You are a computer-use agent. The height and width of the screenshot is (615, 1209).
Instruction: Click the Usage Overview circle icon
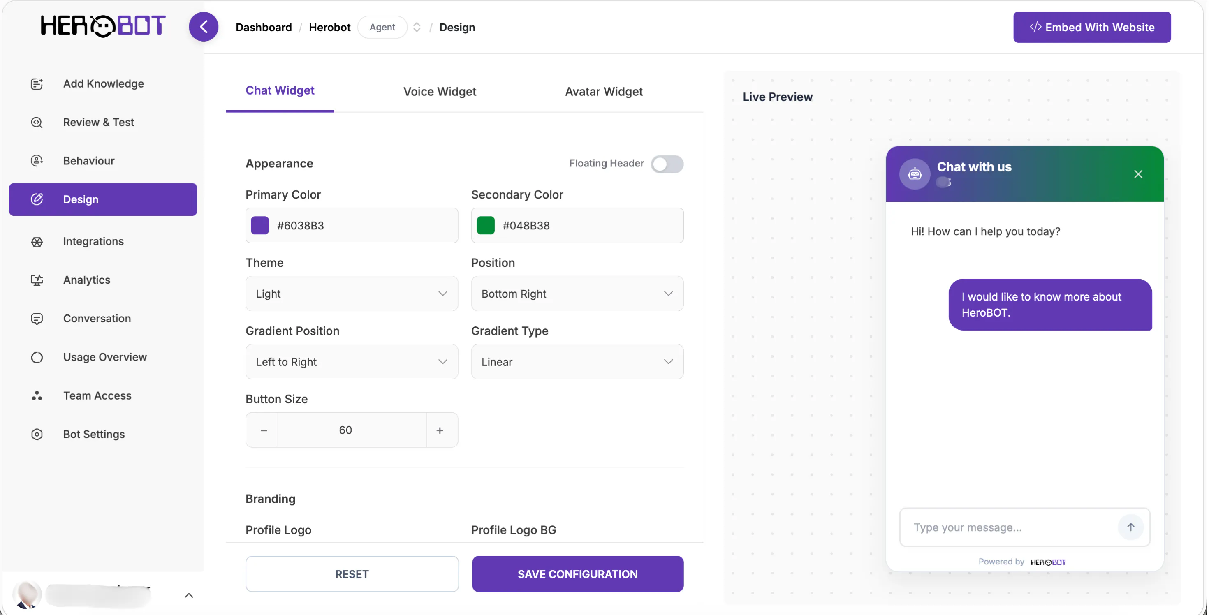37,358
